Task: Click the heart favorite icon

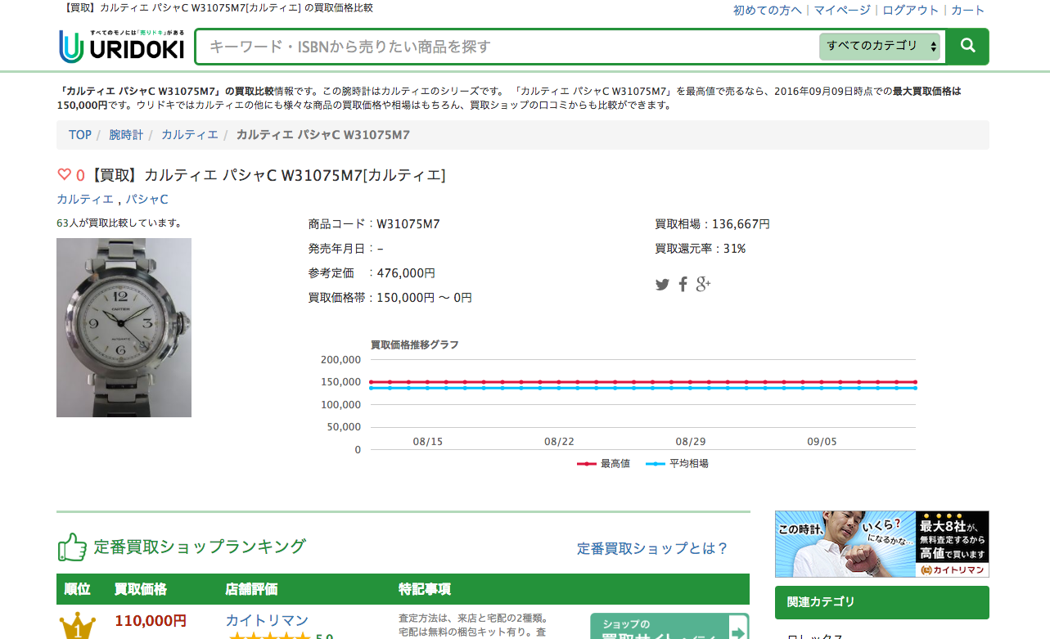Action: (64, 174)
